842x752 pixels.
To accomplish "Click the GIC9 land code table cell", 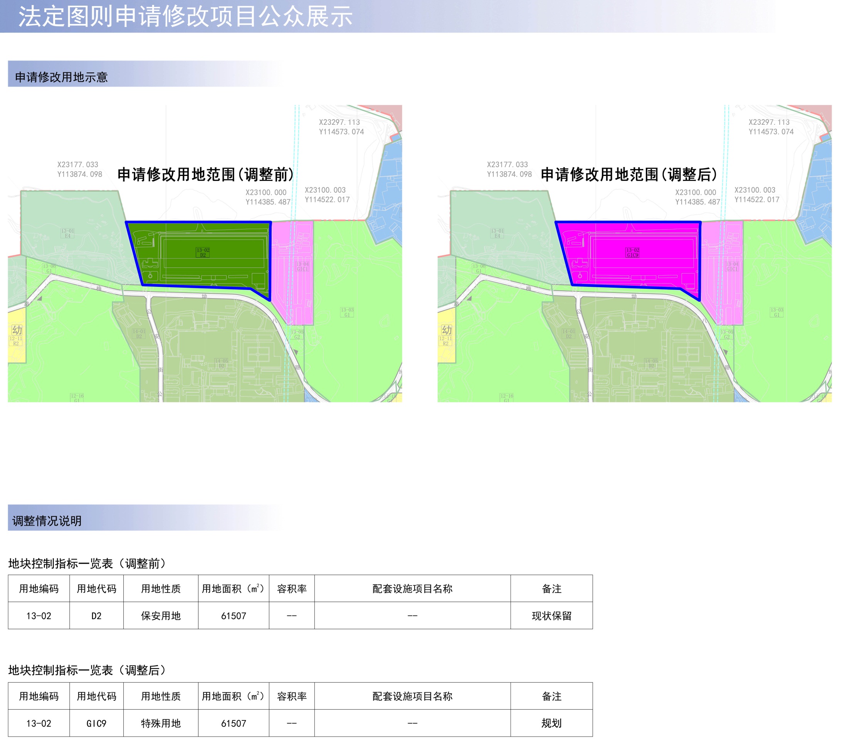I will click(x=96, y=723).
